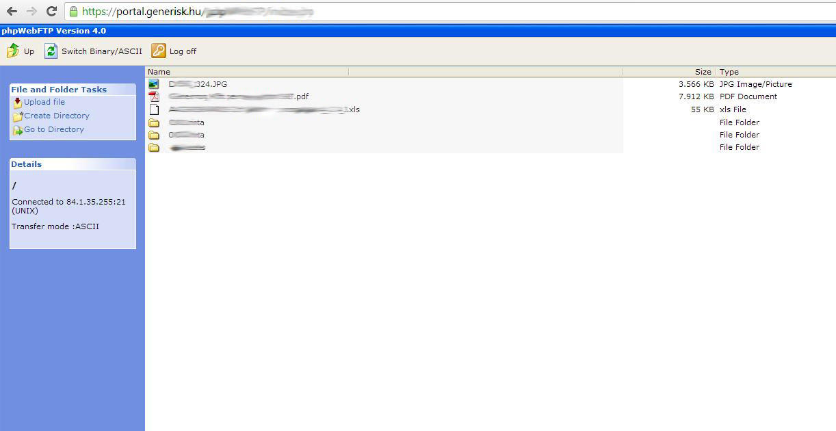
Task: Select the Go to Directory link
Action: (54, 129)
